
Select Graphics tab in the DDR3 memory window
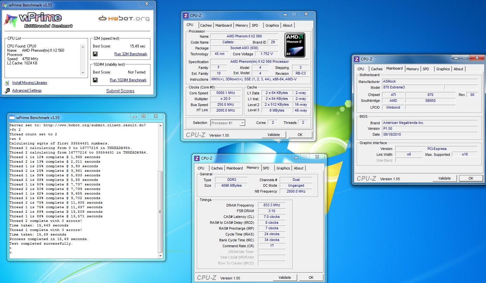point(283,168)
